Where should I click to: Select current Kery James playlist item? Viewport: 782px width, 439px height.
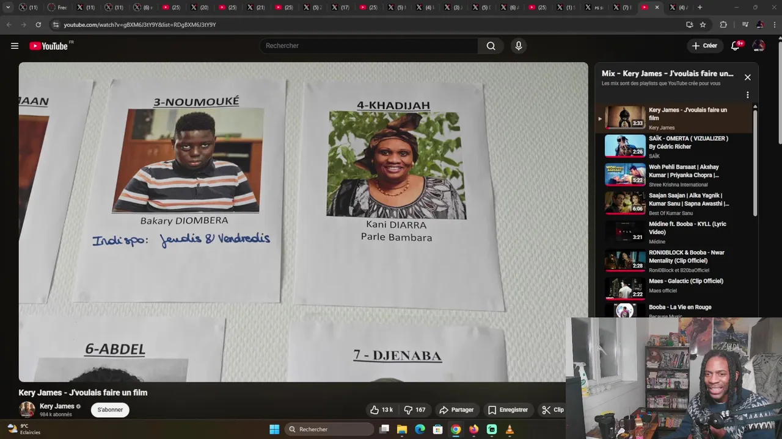pos(674,118)
